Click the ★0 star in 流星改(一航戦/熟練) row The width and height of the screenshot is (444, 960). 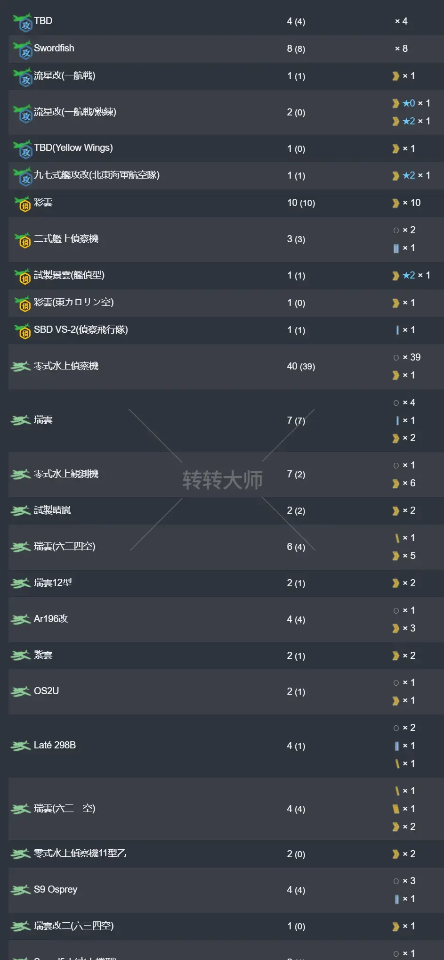point(409,103)
